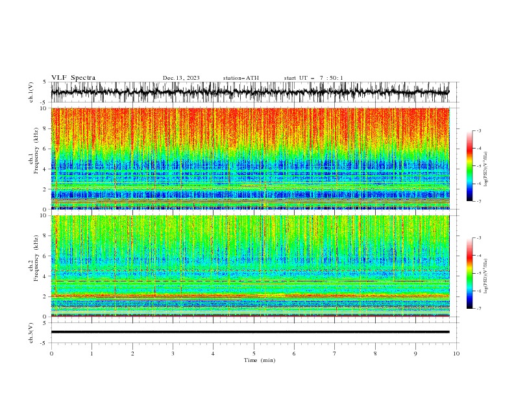Click the "-3" tick on ch.1 colorbar

[478, 130]
